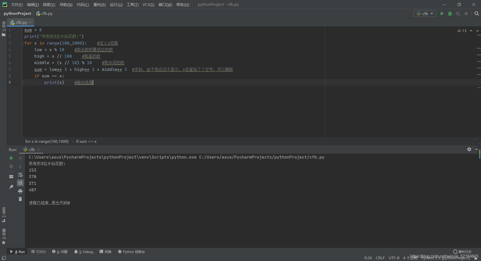Open the Structure side tab
The image size is (481, 261).
coord(4,215)
